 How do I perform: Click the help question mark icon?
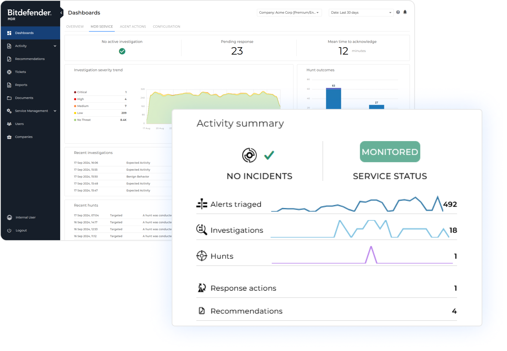[397, 12]
